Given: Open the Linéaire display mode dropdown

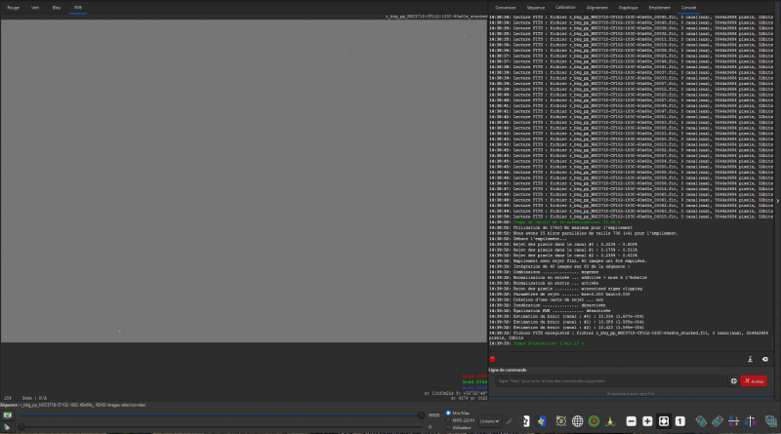Looking at the screenshot, I should (x=489, y=421).
